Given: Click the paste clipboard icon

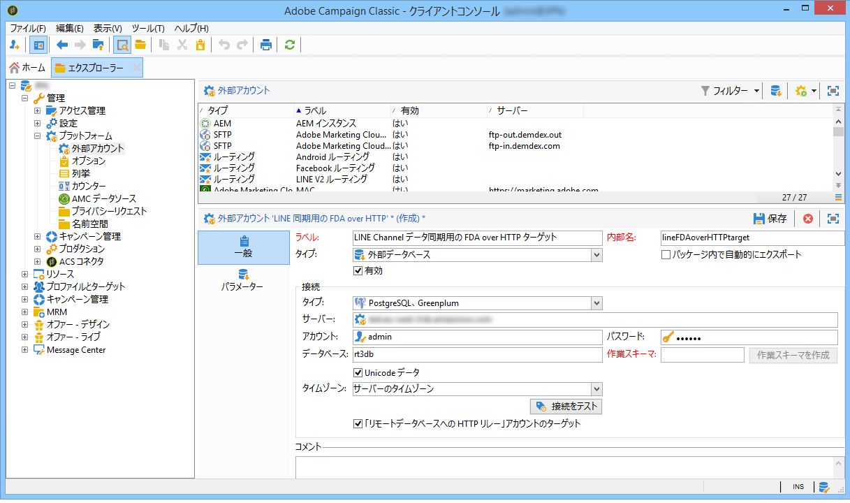Looking at the screenshot, I should click(200, 45).
